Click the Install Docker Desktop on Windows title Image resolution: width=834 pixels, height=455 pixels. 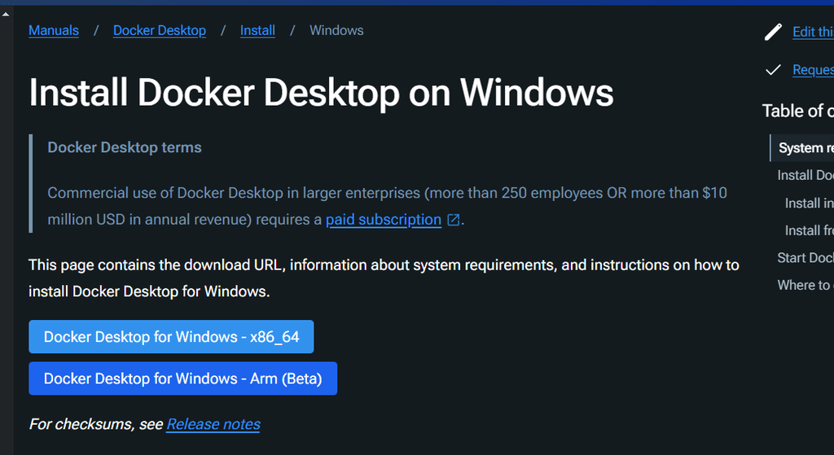(321, 93)
